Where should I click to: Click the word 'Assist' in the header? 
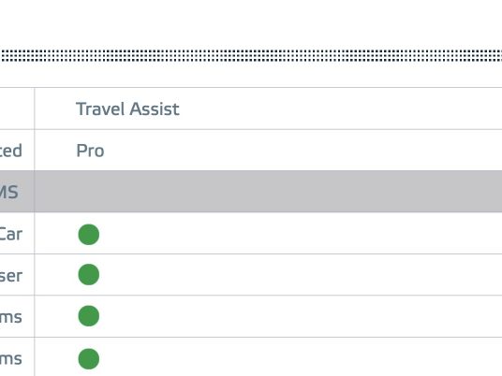[x=155, y=108]
